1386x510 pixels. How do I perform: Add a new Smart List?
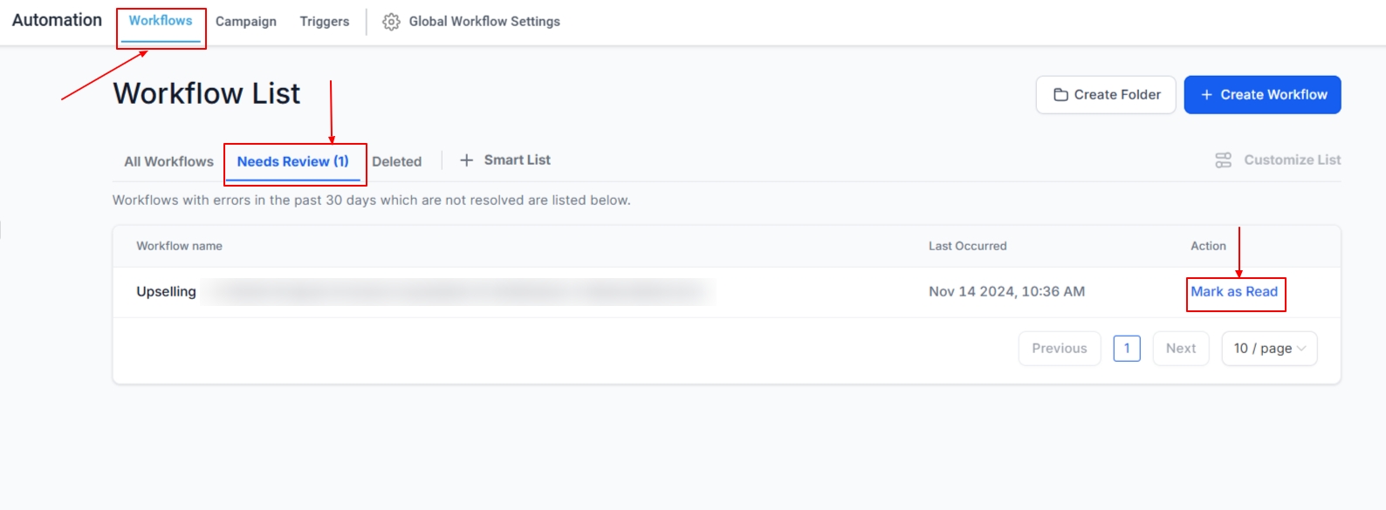click(517, 160)
